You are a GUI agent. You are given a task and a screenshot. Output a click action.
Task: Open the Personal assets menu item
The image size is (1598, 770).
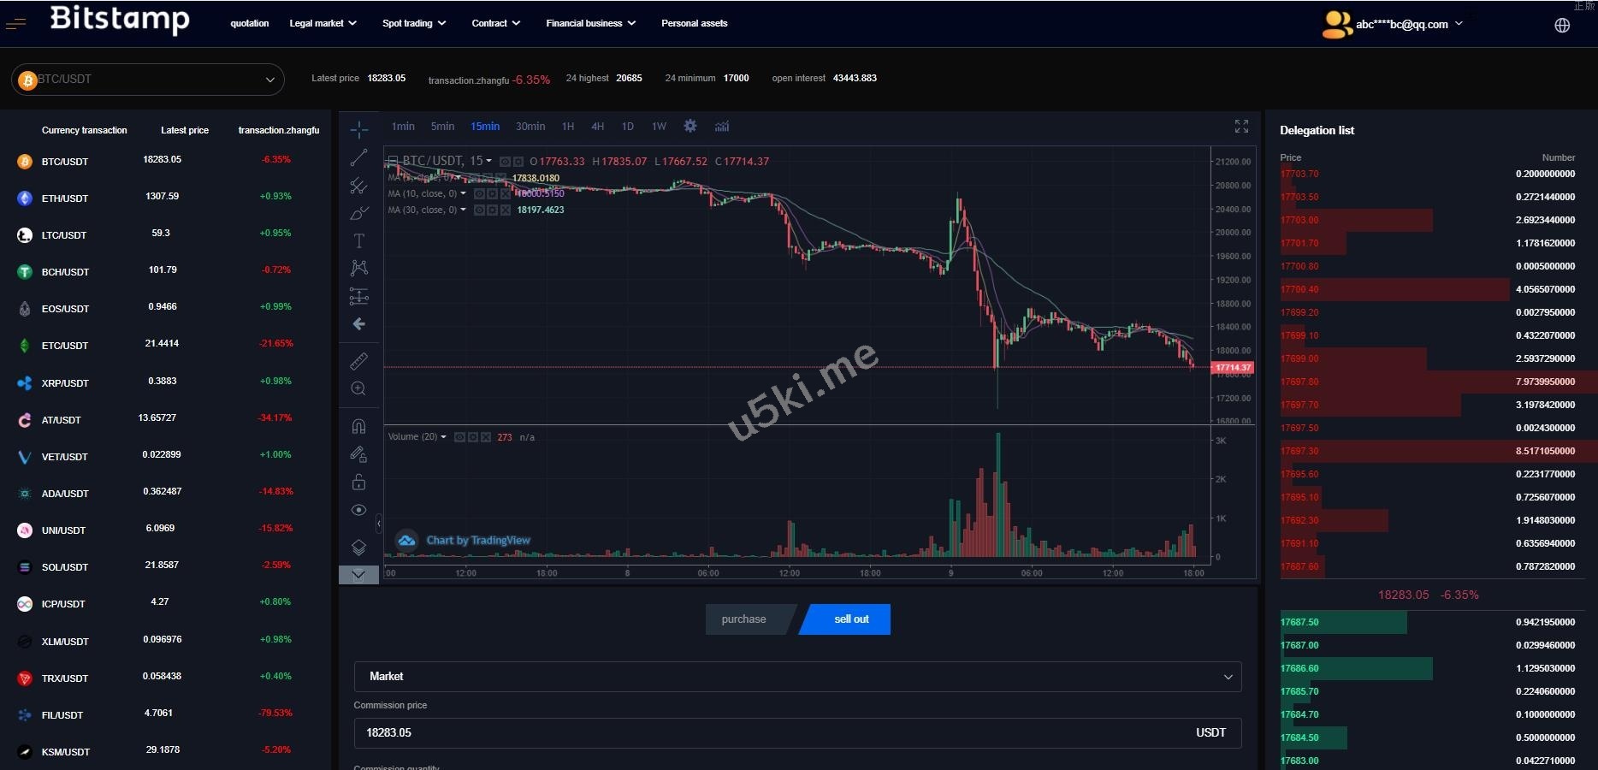[x=694, y=23]
